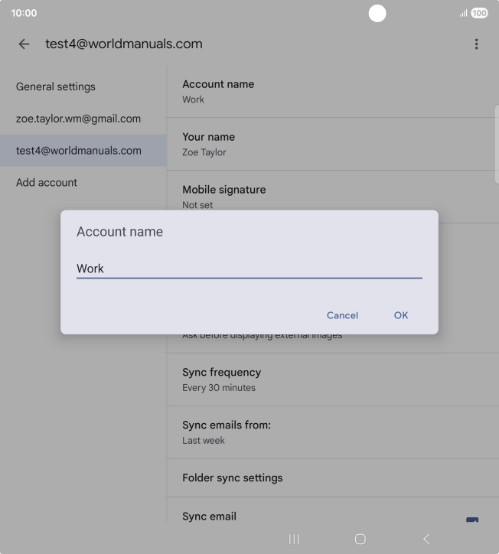Open recent apps from the navigation bar
499x554 pixels.
click(x=294, y=539)
